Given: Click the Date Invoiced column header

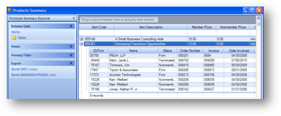Looking at the screenshot, I should [x=239, y=51].
